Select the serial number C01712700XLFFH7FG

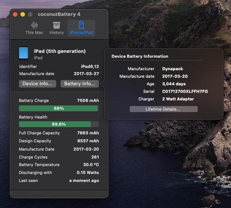click(185, 91)
